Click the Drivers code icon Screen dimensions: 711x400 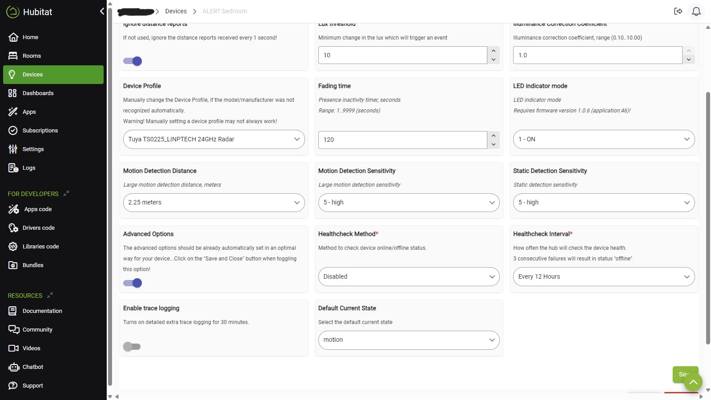click(x=13, y=228)
